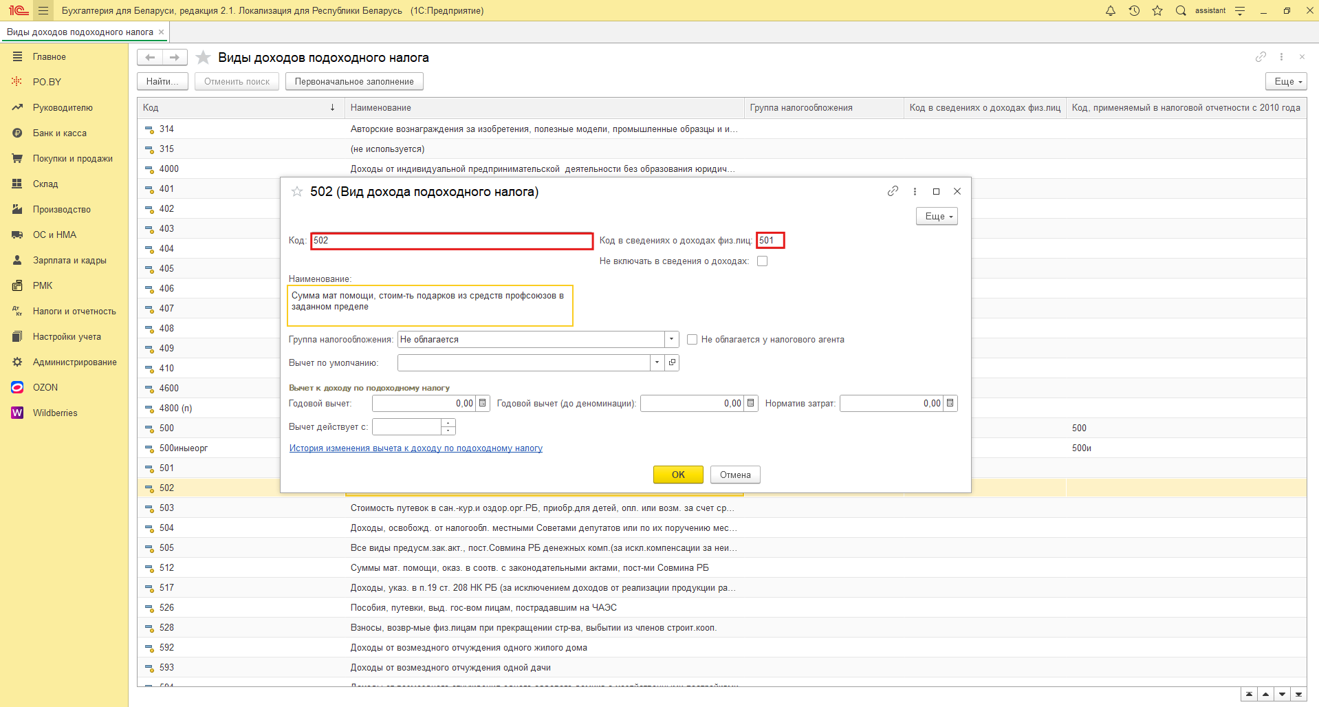This screenshot has width=1319, height=707.
Task: Open Зарплата и кадры section
Action: (x=69, y=261)
